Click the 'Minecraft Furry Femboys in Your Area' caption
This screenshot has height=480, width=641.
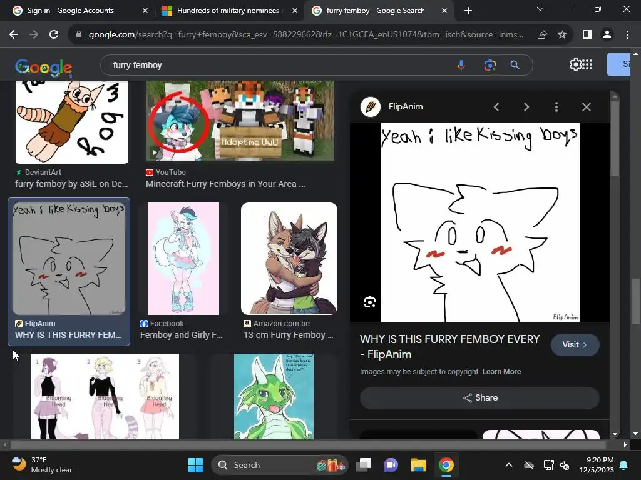(x=225, y=184)
